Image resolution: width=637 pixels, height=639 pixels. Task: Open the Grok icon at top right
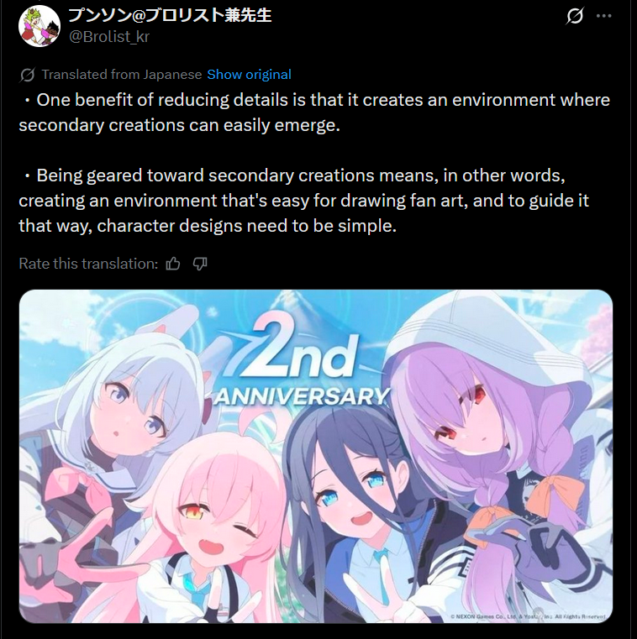point(575,16)
